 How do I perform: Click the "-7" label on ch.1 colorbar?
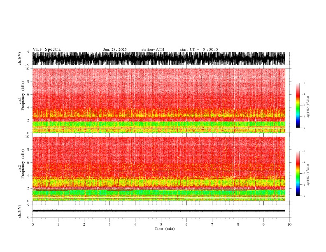click(x=303, y=128)
